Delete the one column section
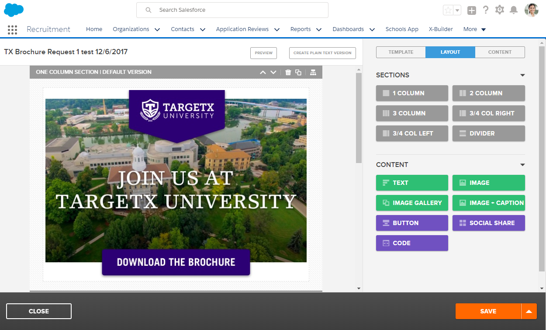This screenshot has width=546, height=330. pyautogui.click(x=288, y=72)
